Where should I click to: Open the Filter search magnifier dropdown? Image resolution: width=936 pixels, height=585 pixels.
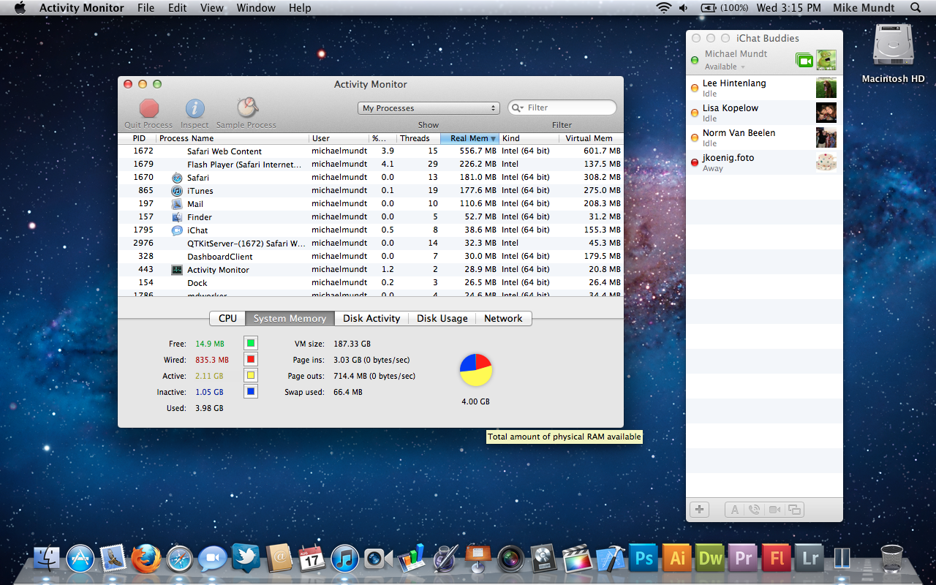tap(518, 108)
